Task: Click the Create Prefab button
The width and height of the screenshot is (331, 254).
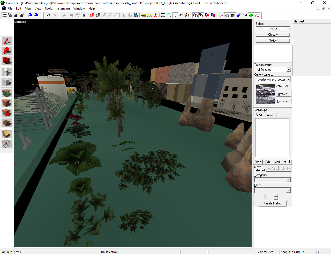Action: tap(273, 203)
